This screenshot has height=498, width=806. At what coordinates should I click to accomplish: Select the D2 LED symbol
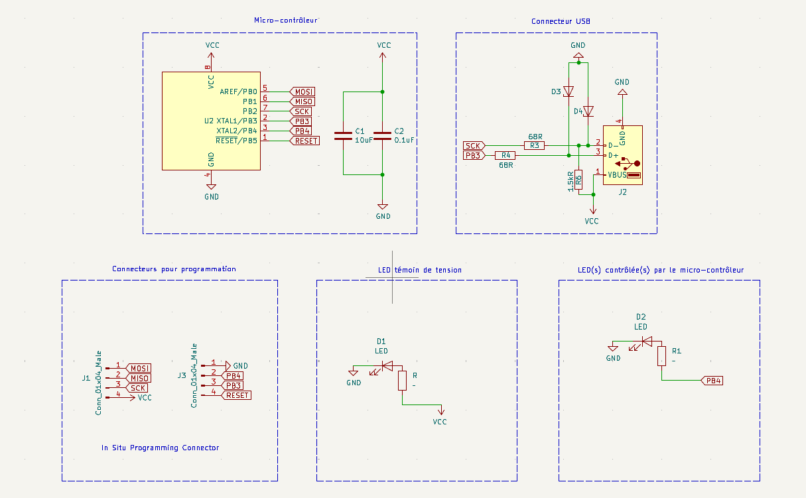[x=644, y=342]
